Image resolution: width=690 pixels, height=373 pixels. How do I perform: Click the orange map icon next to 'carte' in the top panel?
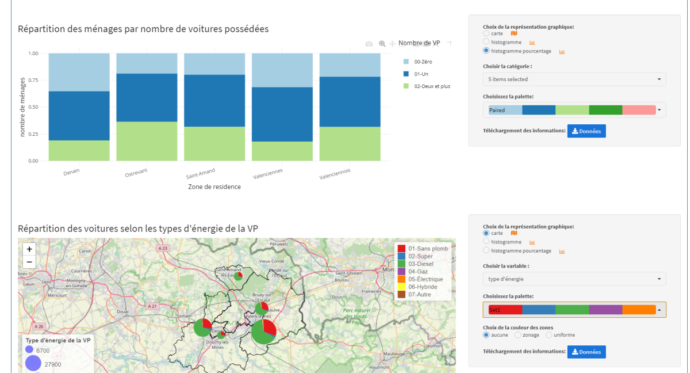514,33
